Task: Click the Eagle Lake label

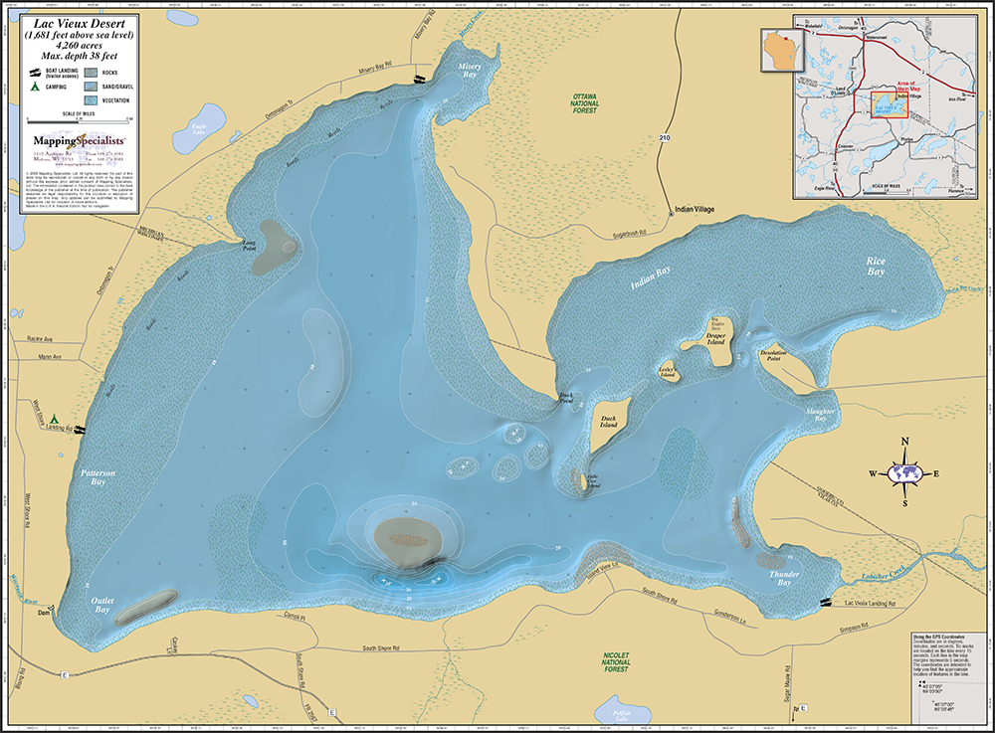Action: (x=199, y=129)
